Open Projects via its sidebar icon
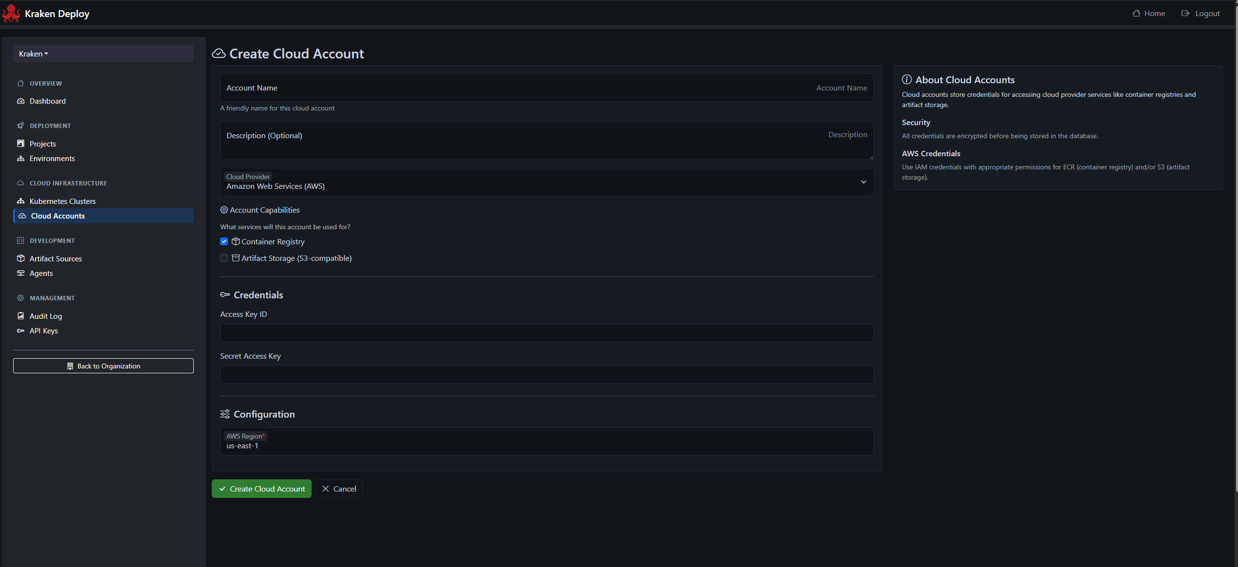Viewport: 1238px width, 567px height. [21, 144]
